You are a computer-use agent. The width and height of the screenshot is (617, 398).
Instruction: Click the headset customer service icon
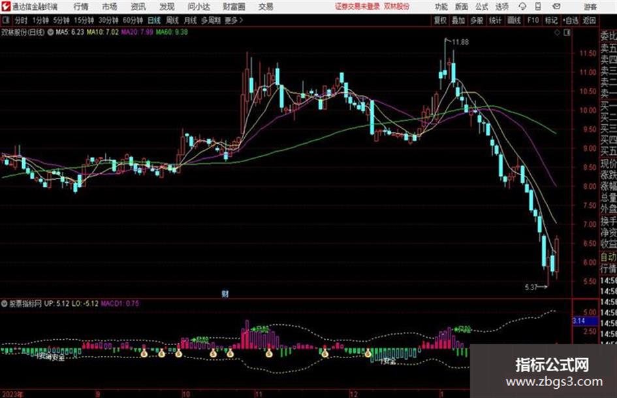pos(522,7)
